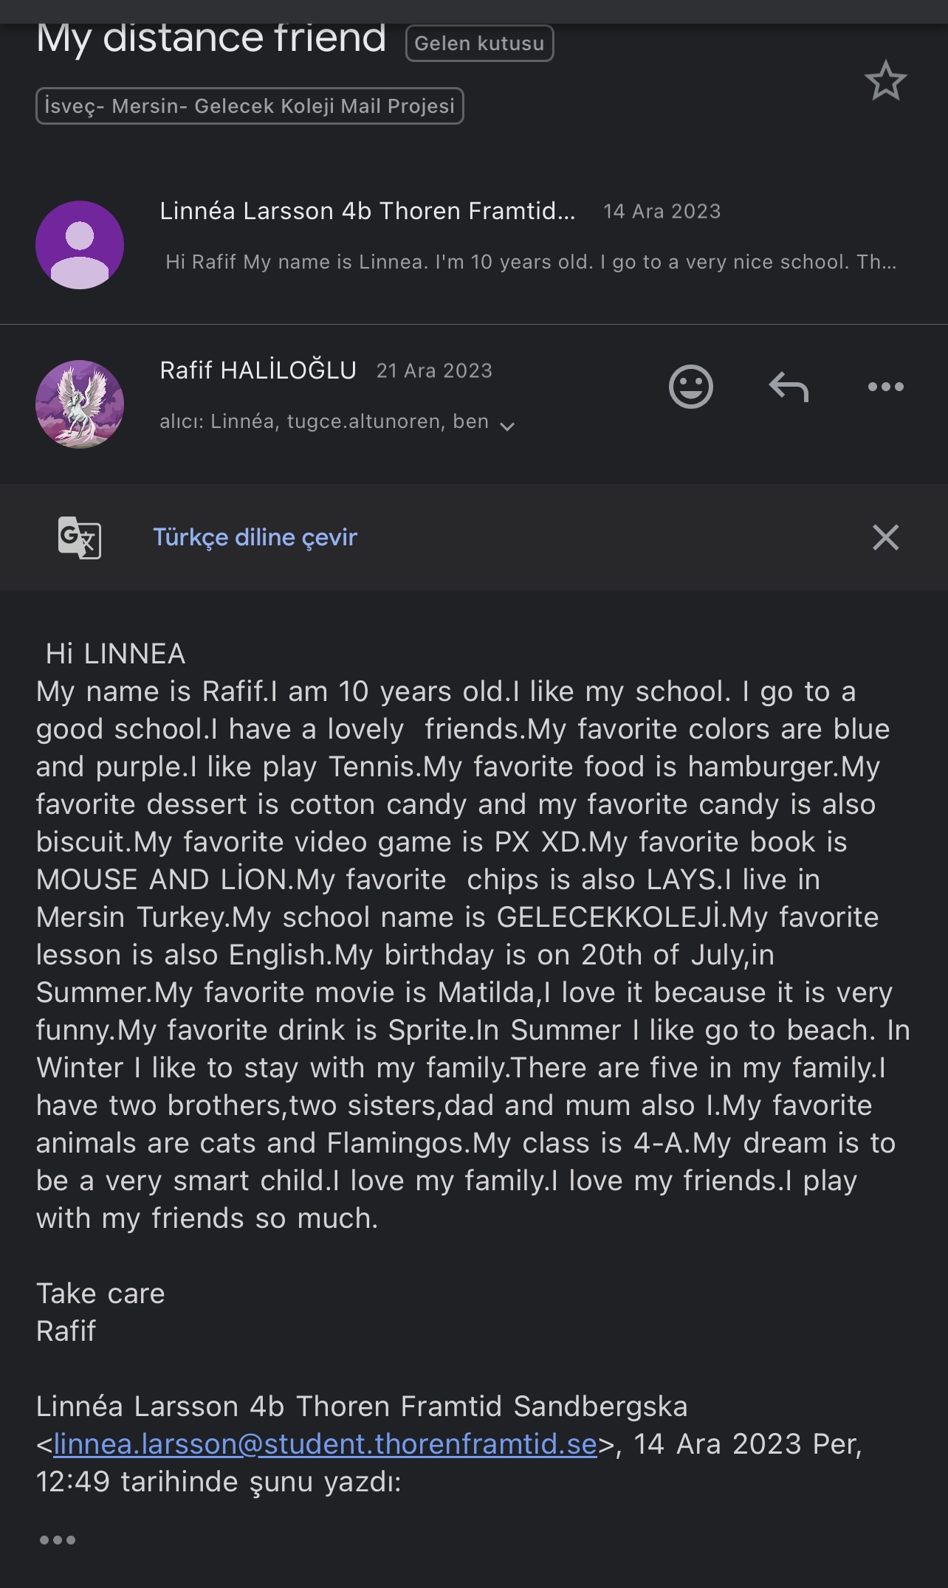Expand the recipient details chevron

point(507,425)
